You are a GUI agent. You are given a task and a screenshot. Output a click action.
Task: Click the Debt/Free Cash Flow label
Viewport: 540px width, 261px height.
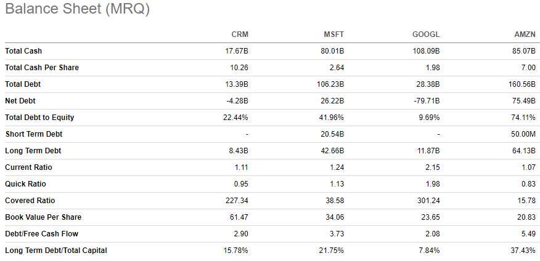click(x=42, y=234)
